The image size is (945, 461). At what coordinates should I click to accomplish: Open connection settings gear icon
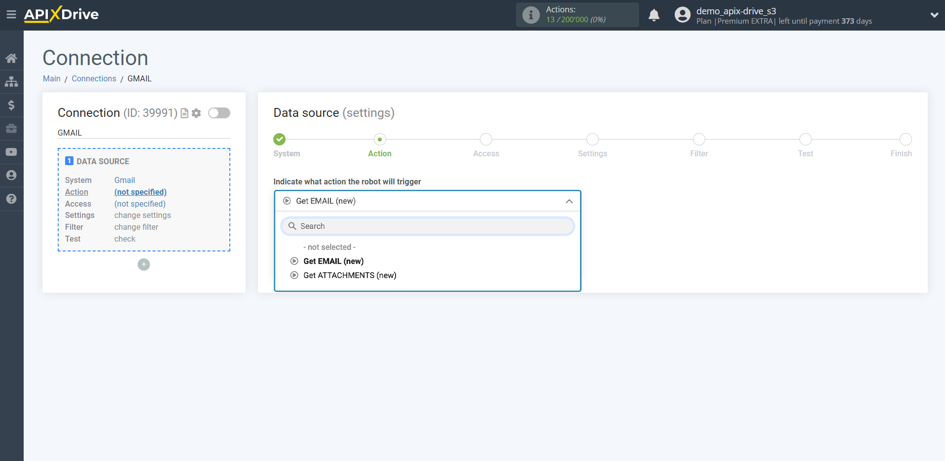[x=196, y=113]
